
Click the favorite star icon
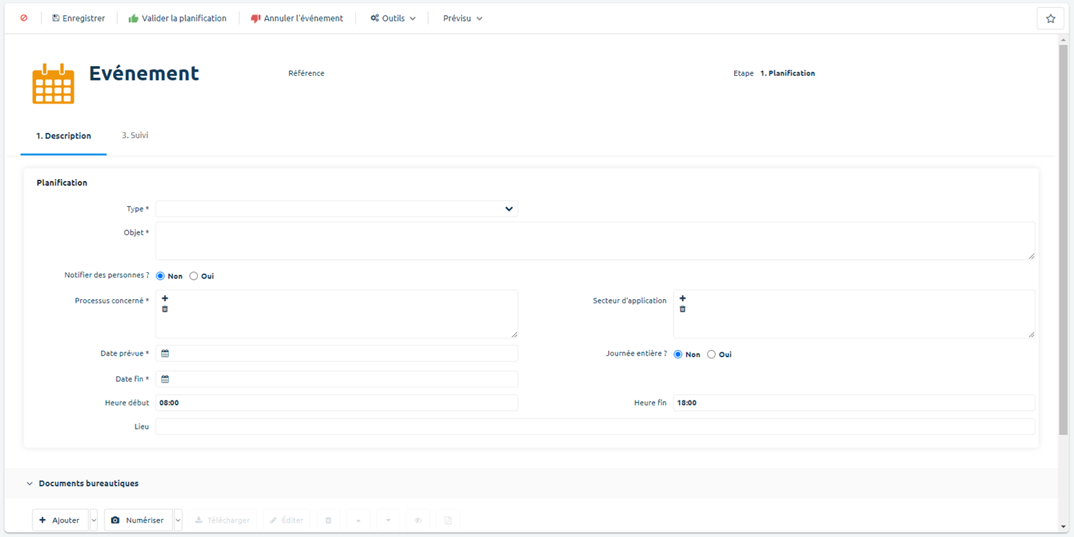tap(1050, 19)
